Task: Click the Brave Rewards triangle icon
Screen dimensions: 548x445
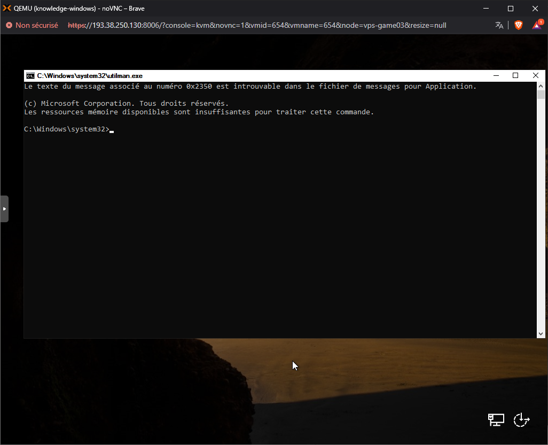Action: coord(537,25)
